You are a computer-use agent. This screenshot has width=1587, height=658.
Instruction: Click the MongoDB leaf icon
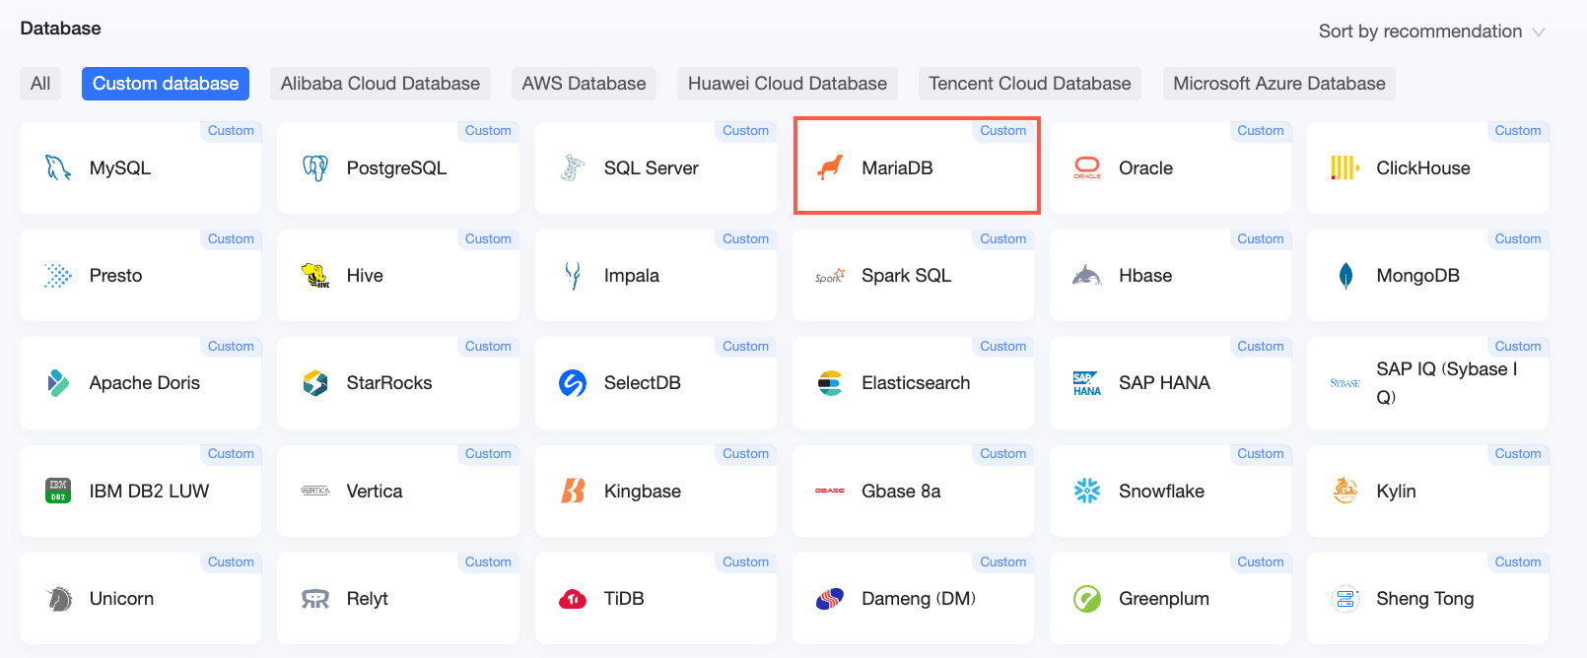click(1345, 276)
